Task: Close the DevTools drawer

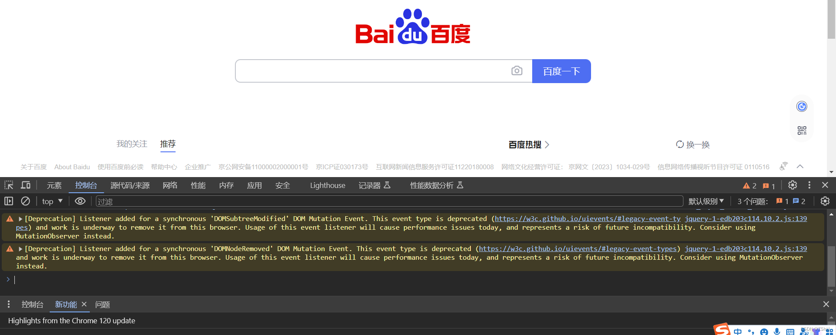Action: [x=826, y=304]
